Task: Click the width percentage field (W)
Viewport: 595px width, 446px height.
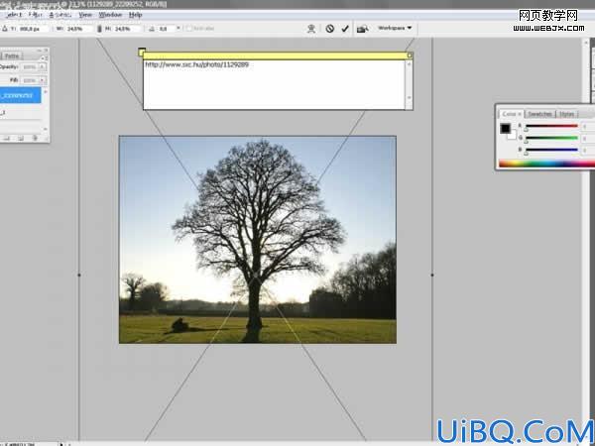Action: pyautogui.click(x=79, y=29)
